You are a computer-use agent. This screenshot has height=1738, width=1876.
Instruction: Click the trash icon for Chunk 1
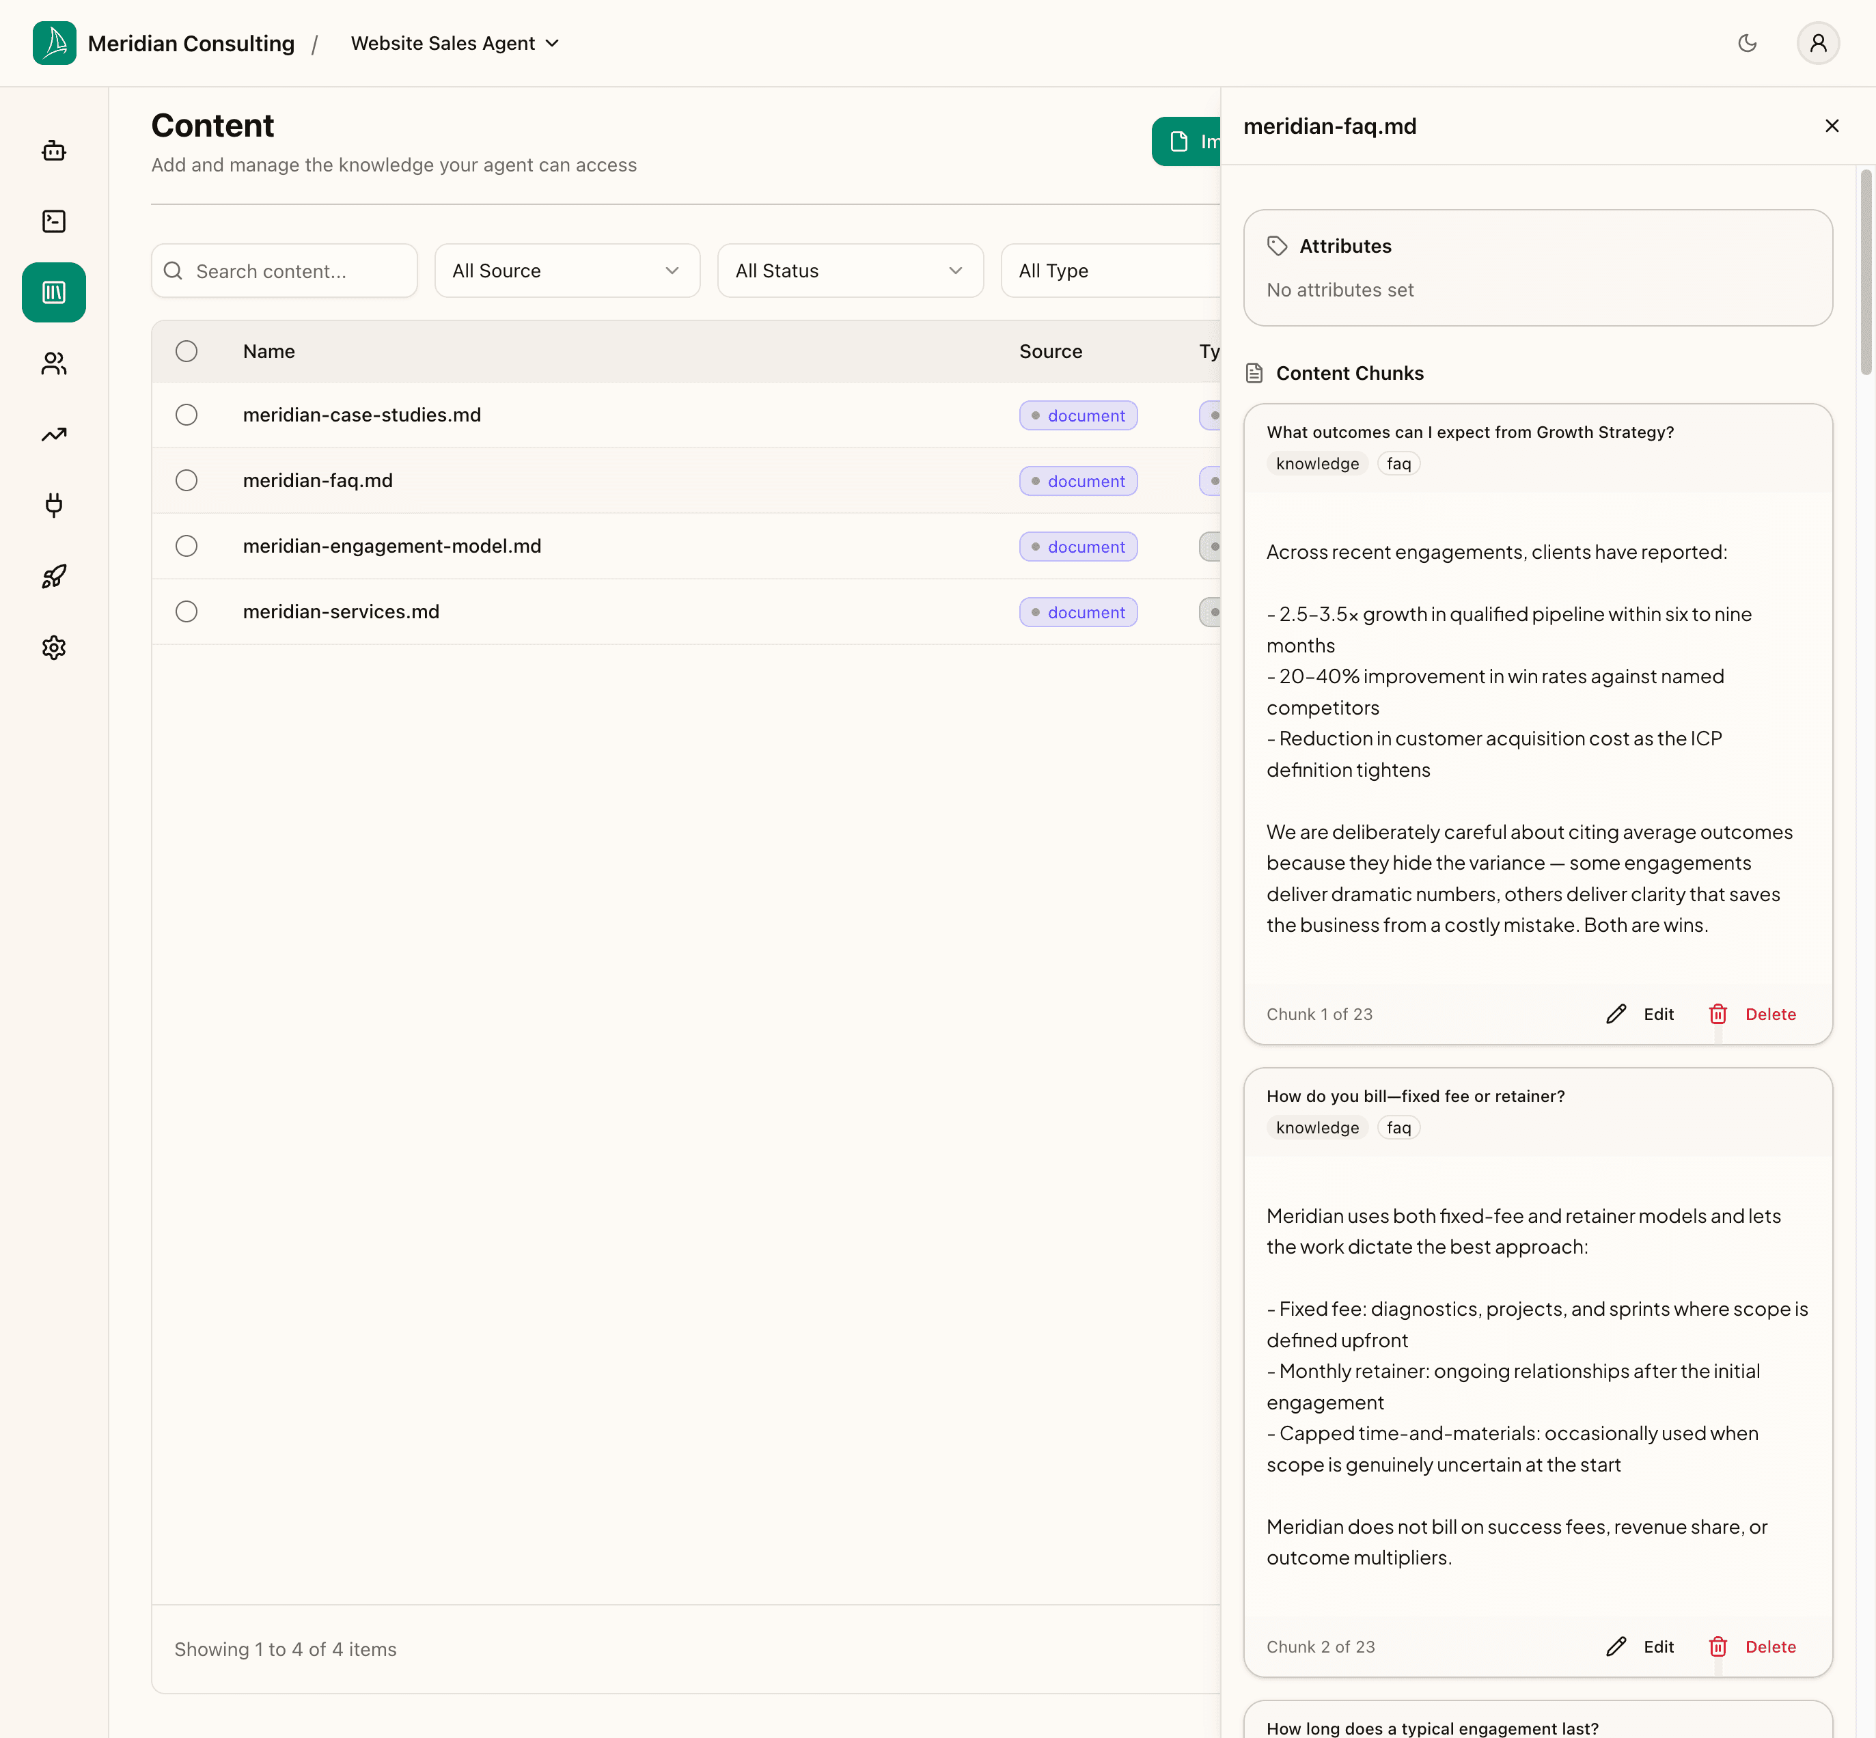click(x=1718, y=1014)
